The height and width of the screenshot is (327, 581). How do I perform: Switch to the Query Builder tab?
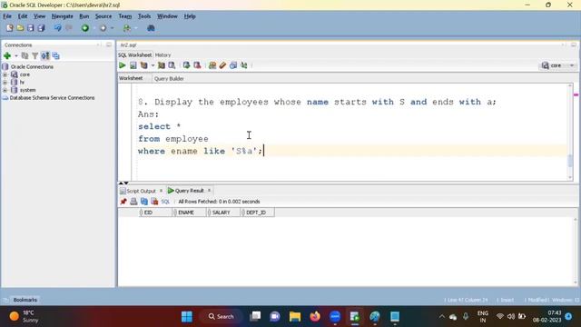click(169, 79)
